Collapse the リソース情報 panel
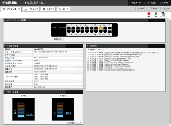The width and height of the screenshot is (171, 126). [5, 92]
